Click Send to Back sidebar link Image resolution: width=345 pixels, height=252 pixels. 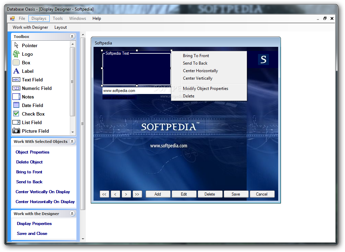point(29,182)
